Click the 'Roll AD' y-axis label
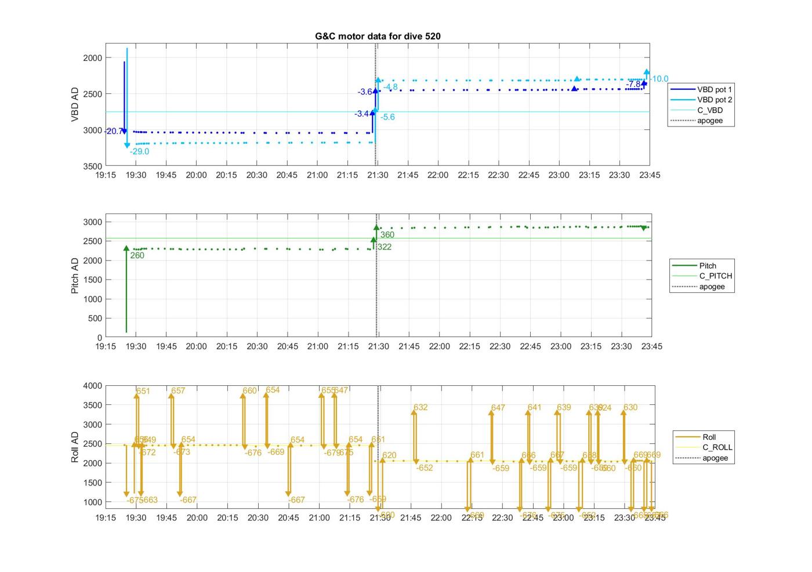This screenshot has width=812, height=572. [75, 447]
